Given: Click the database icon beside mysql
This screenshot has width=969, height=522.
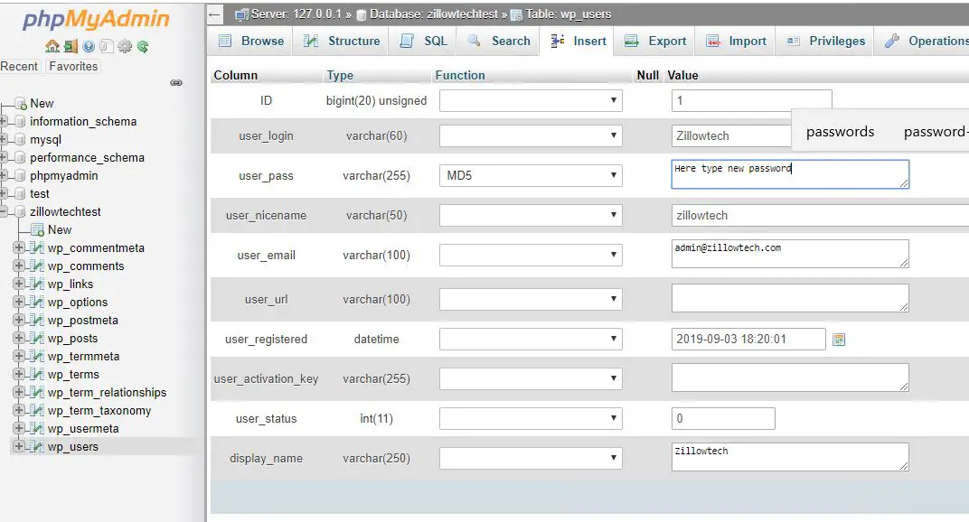Looking at the screenshot, I should click(x=21, y=140).
